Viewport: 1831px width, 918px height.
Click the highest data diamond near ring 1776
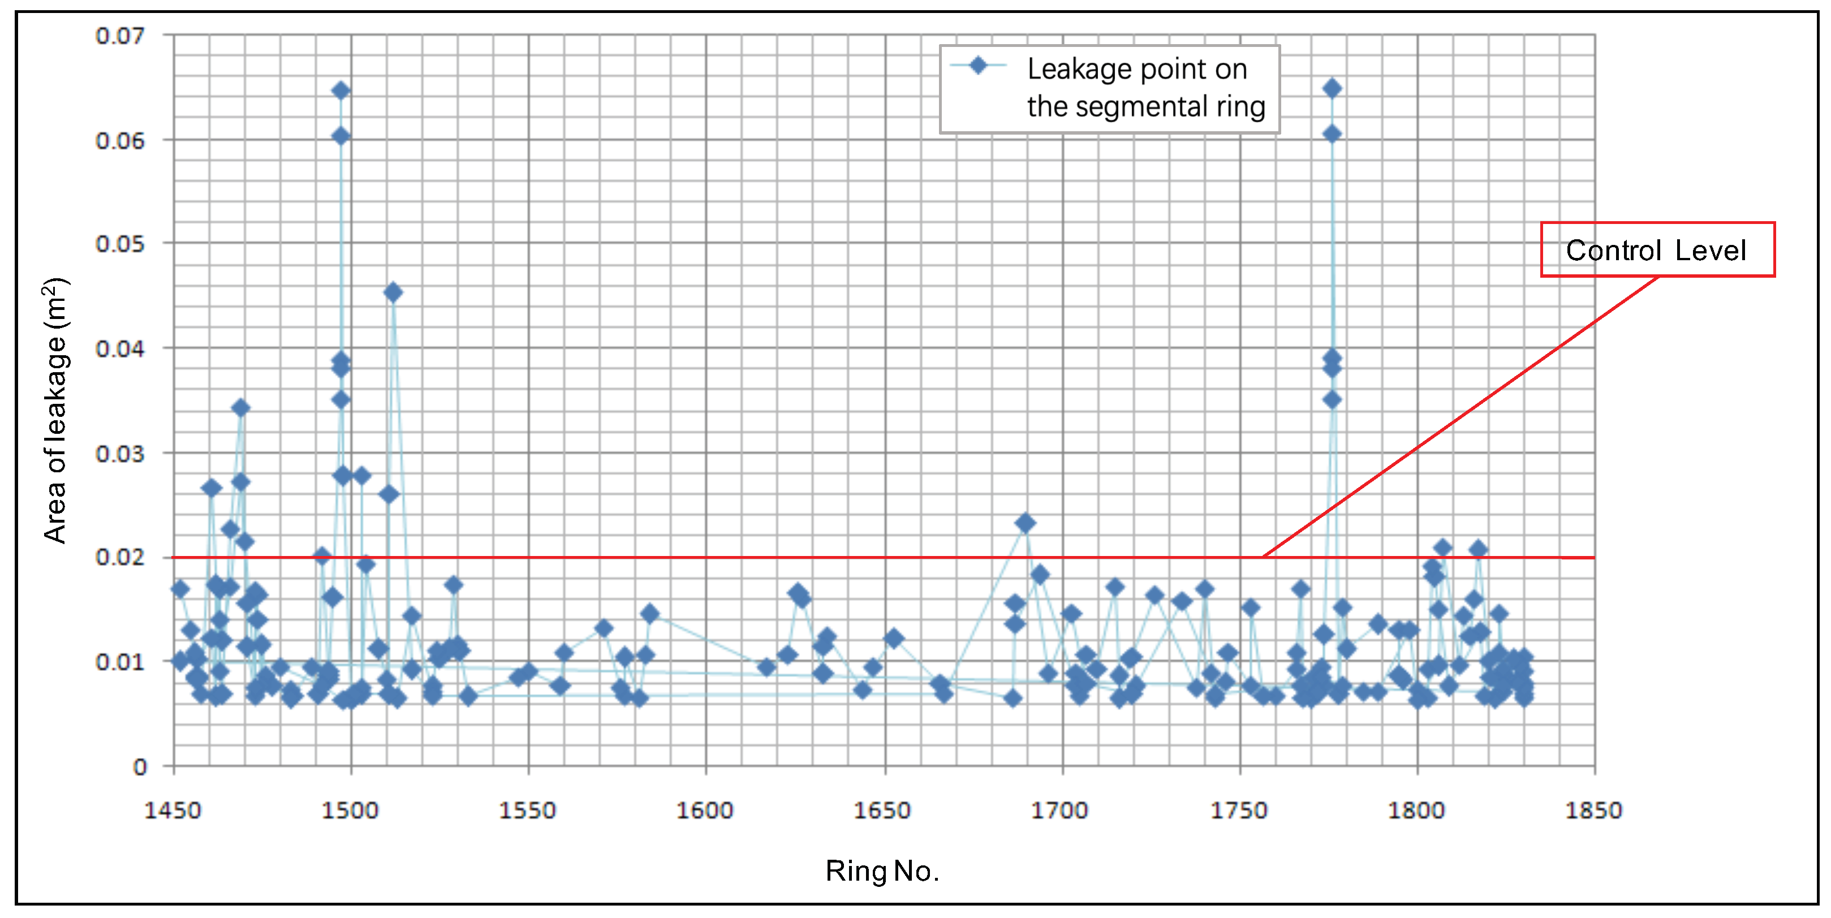click(x=1332, y=88)
